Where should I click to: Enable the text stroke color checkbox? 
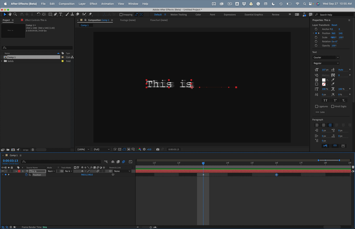coord(316,84)
